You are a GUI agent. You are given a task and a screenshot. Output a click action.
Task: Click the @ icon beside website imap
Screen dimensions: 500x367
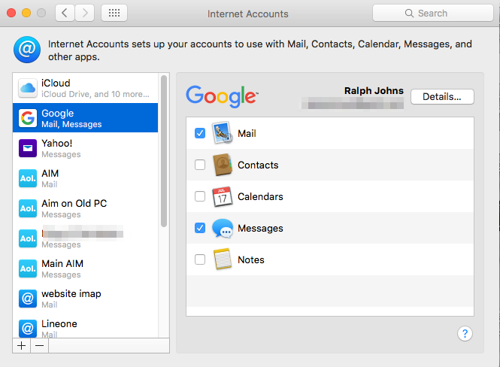click(x=27, y=299)
